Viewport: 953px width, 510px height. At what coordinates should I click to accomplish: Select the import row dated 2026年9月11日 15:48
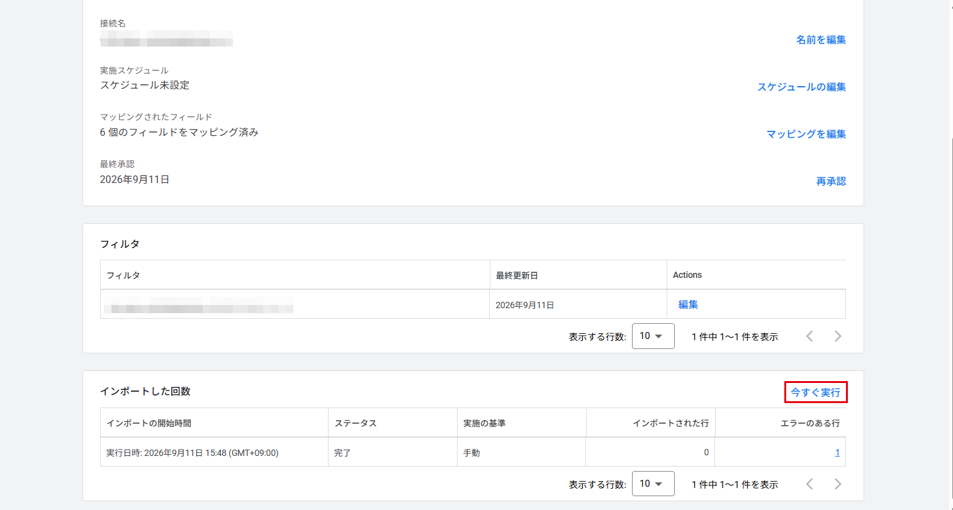click(473, 452)
